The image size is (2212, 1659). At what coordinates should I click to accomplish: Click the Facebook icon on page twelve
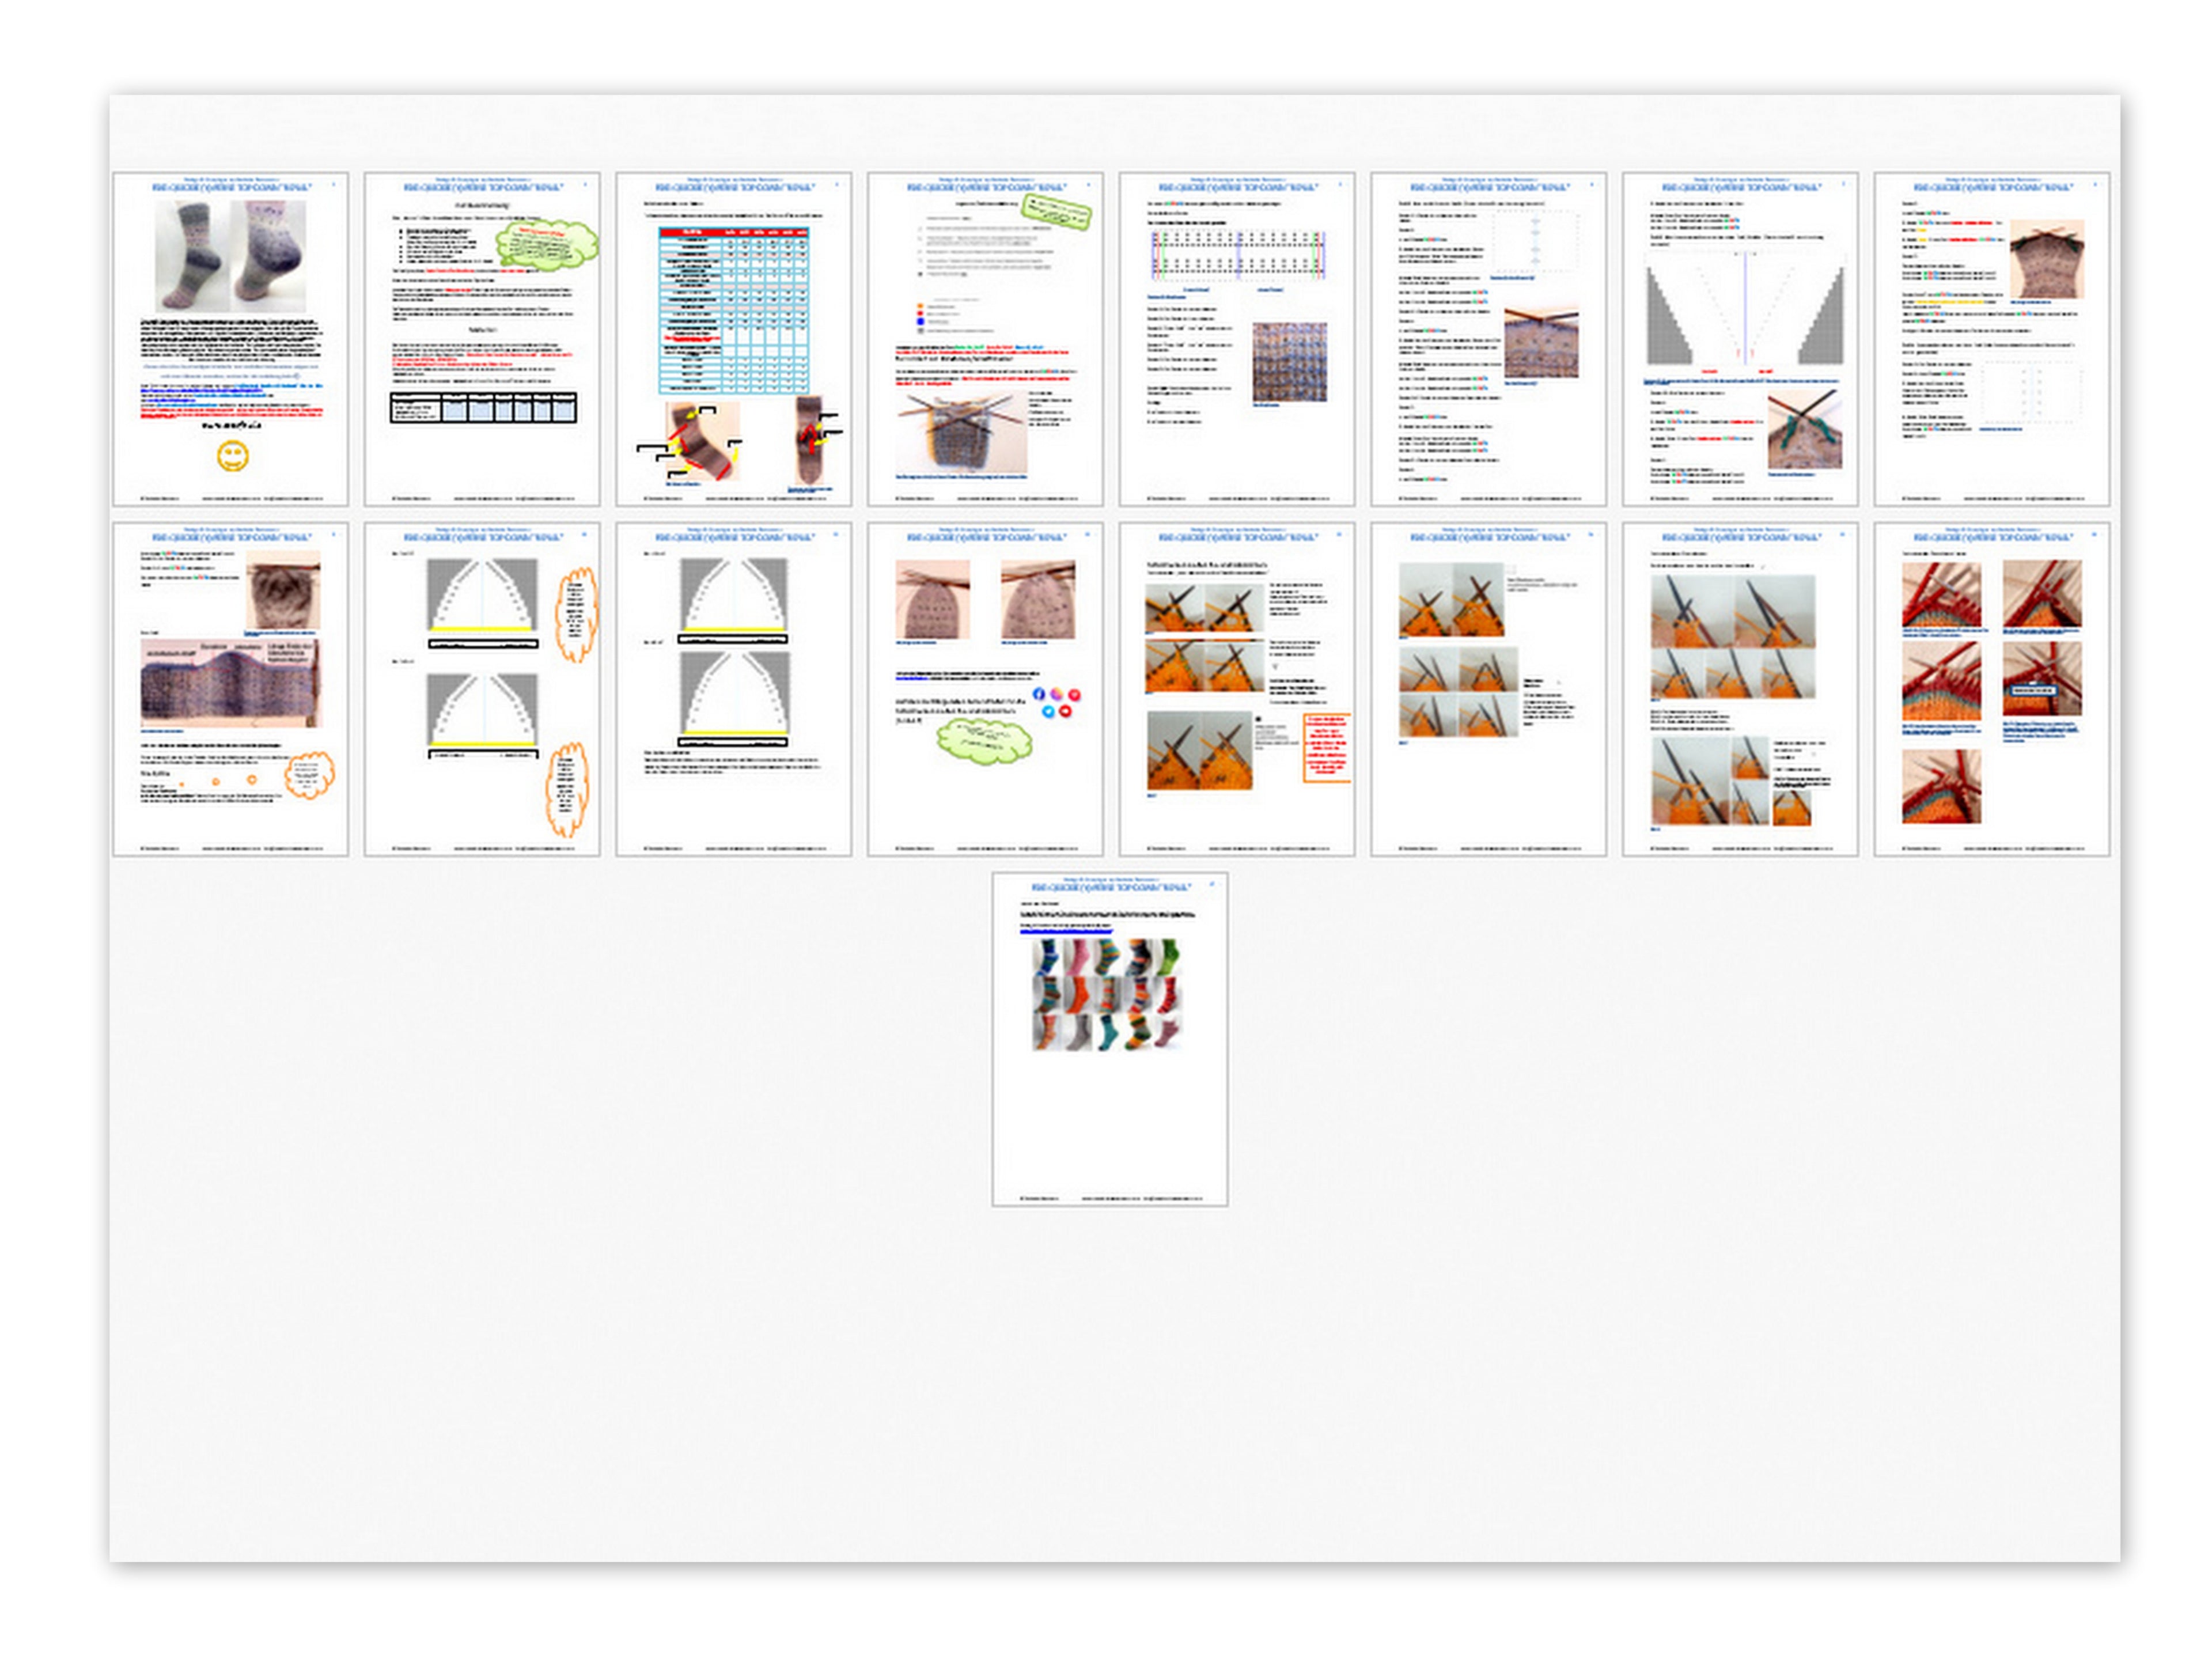point(1038,693)
